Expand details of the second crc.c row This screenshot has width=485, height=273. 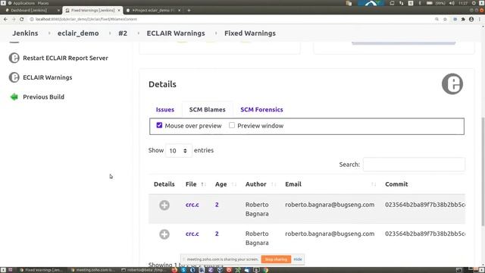pyautogui.click(x=164, y=234)
